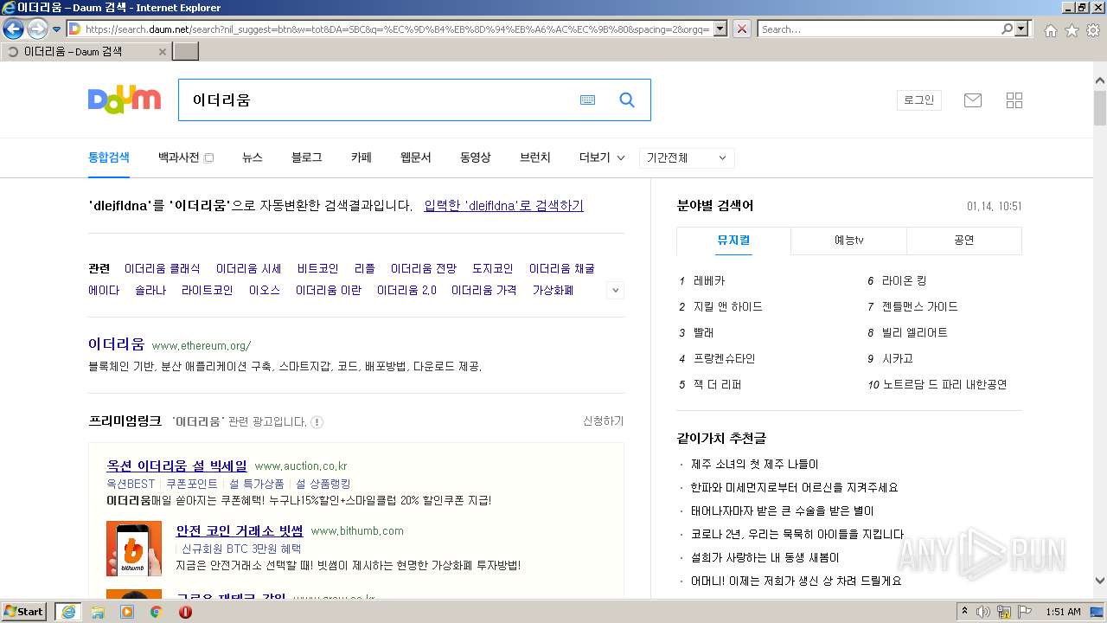This screenshot has height=623, width=1107.
Task: Click related term 비트코인
Action: [318, 269]
